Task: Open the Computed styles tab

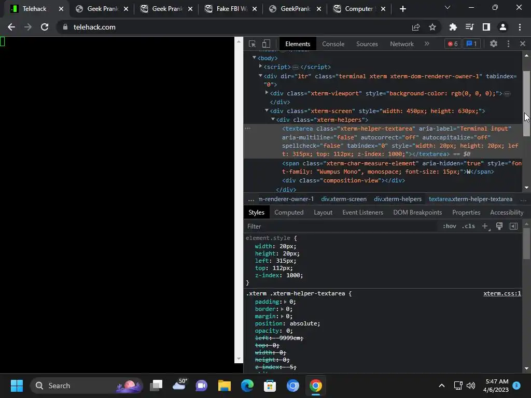Action: click(288, 212)
